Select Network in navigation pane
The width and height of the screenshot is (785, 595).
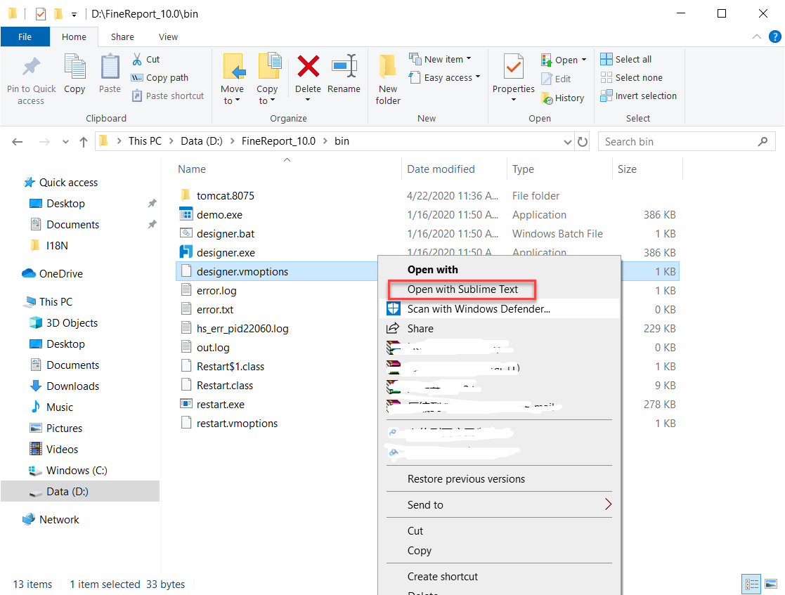click(x=59, y=519)
